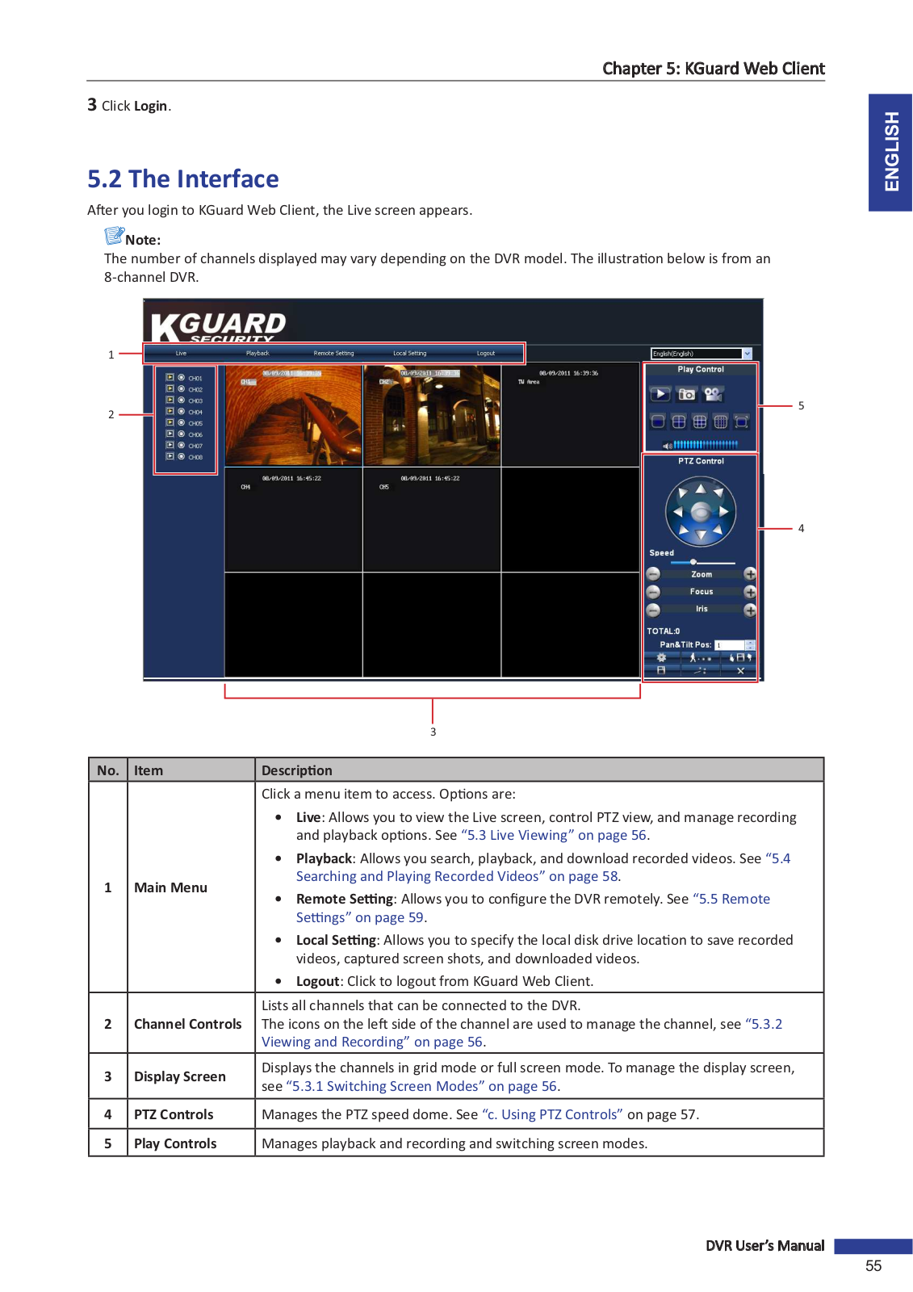Select the CH07 radio button
Viewport: 913px width, 1292px height.
point(181,445)
